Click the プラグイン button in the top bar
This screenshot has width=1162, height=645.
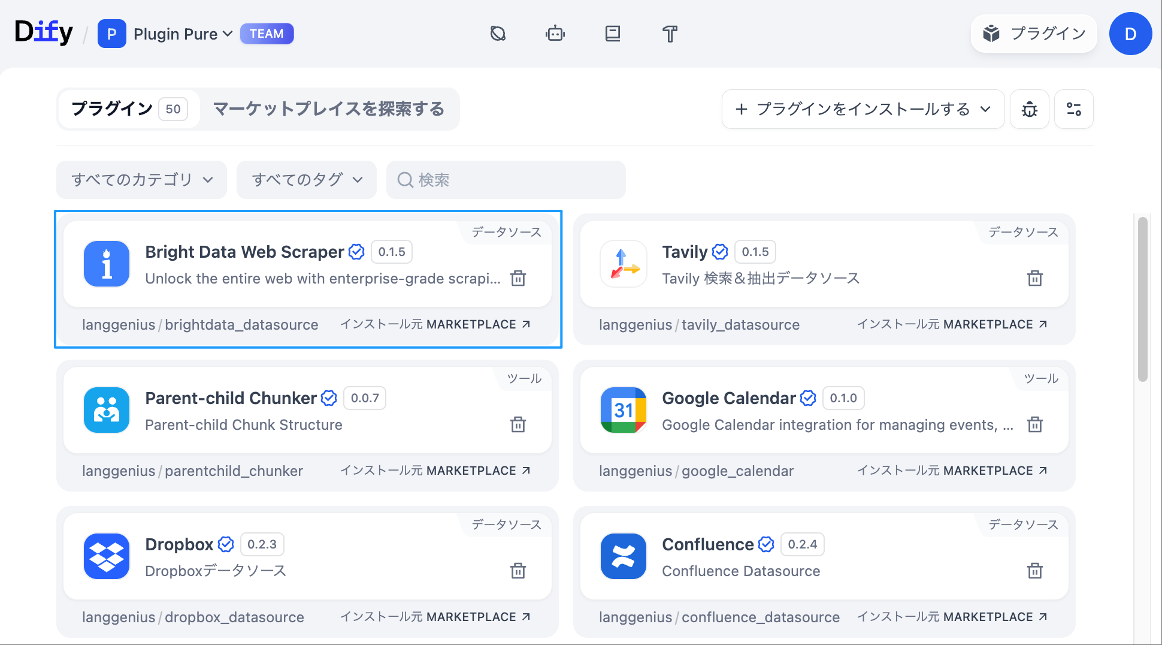[x=1034, y=34]
